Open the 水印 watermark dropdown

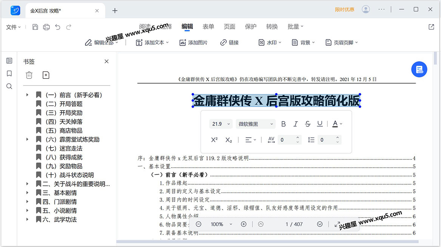pyautogui.click(x=270, y=42)
